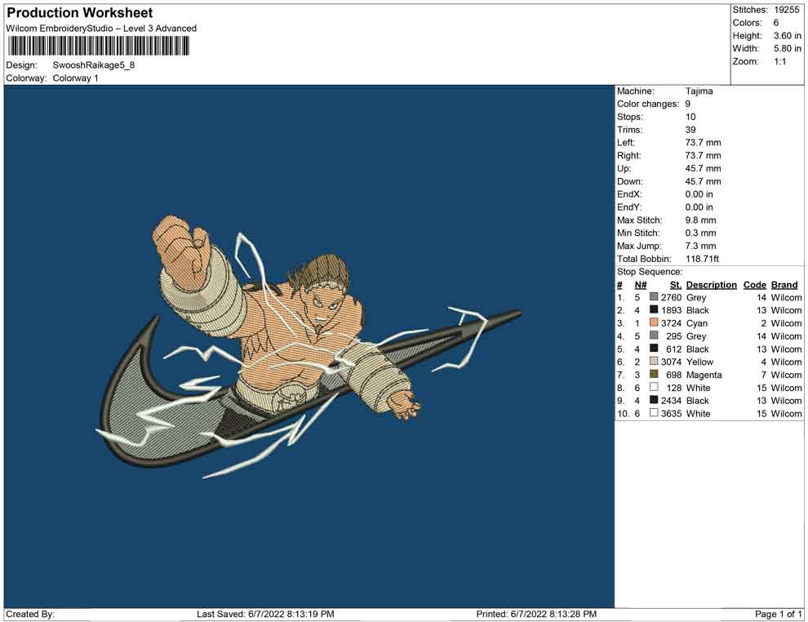The image size is (808, 622).
Task: Select the White swatch with 128 stitches
Action: (x=654, y=388)
